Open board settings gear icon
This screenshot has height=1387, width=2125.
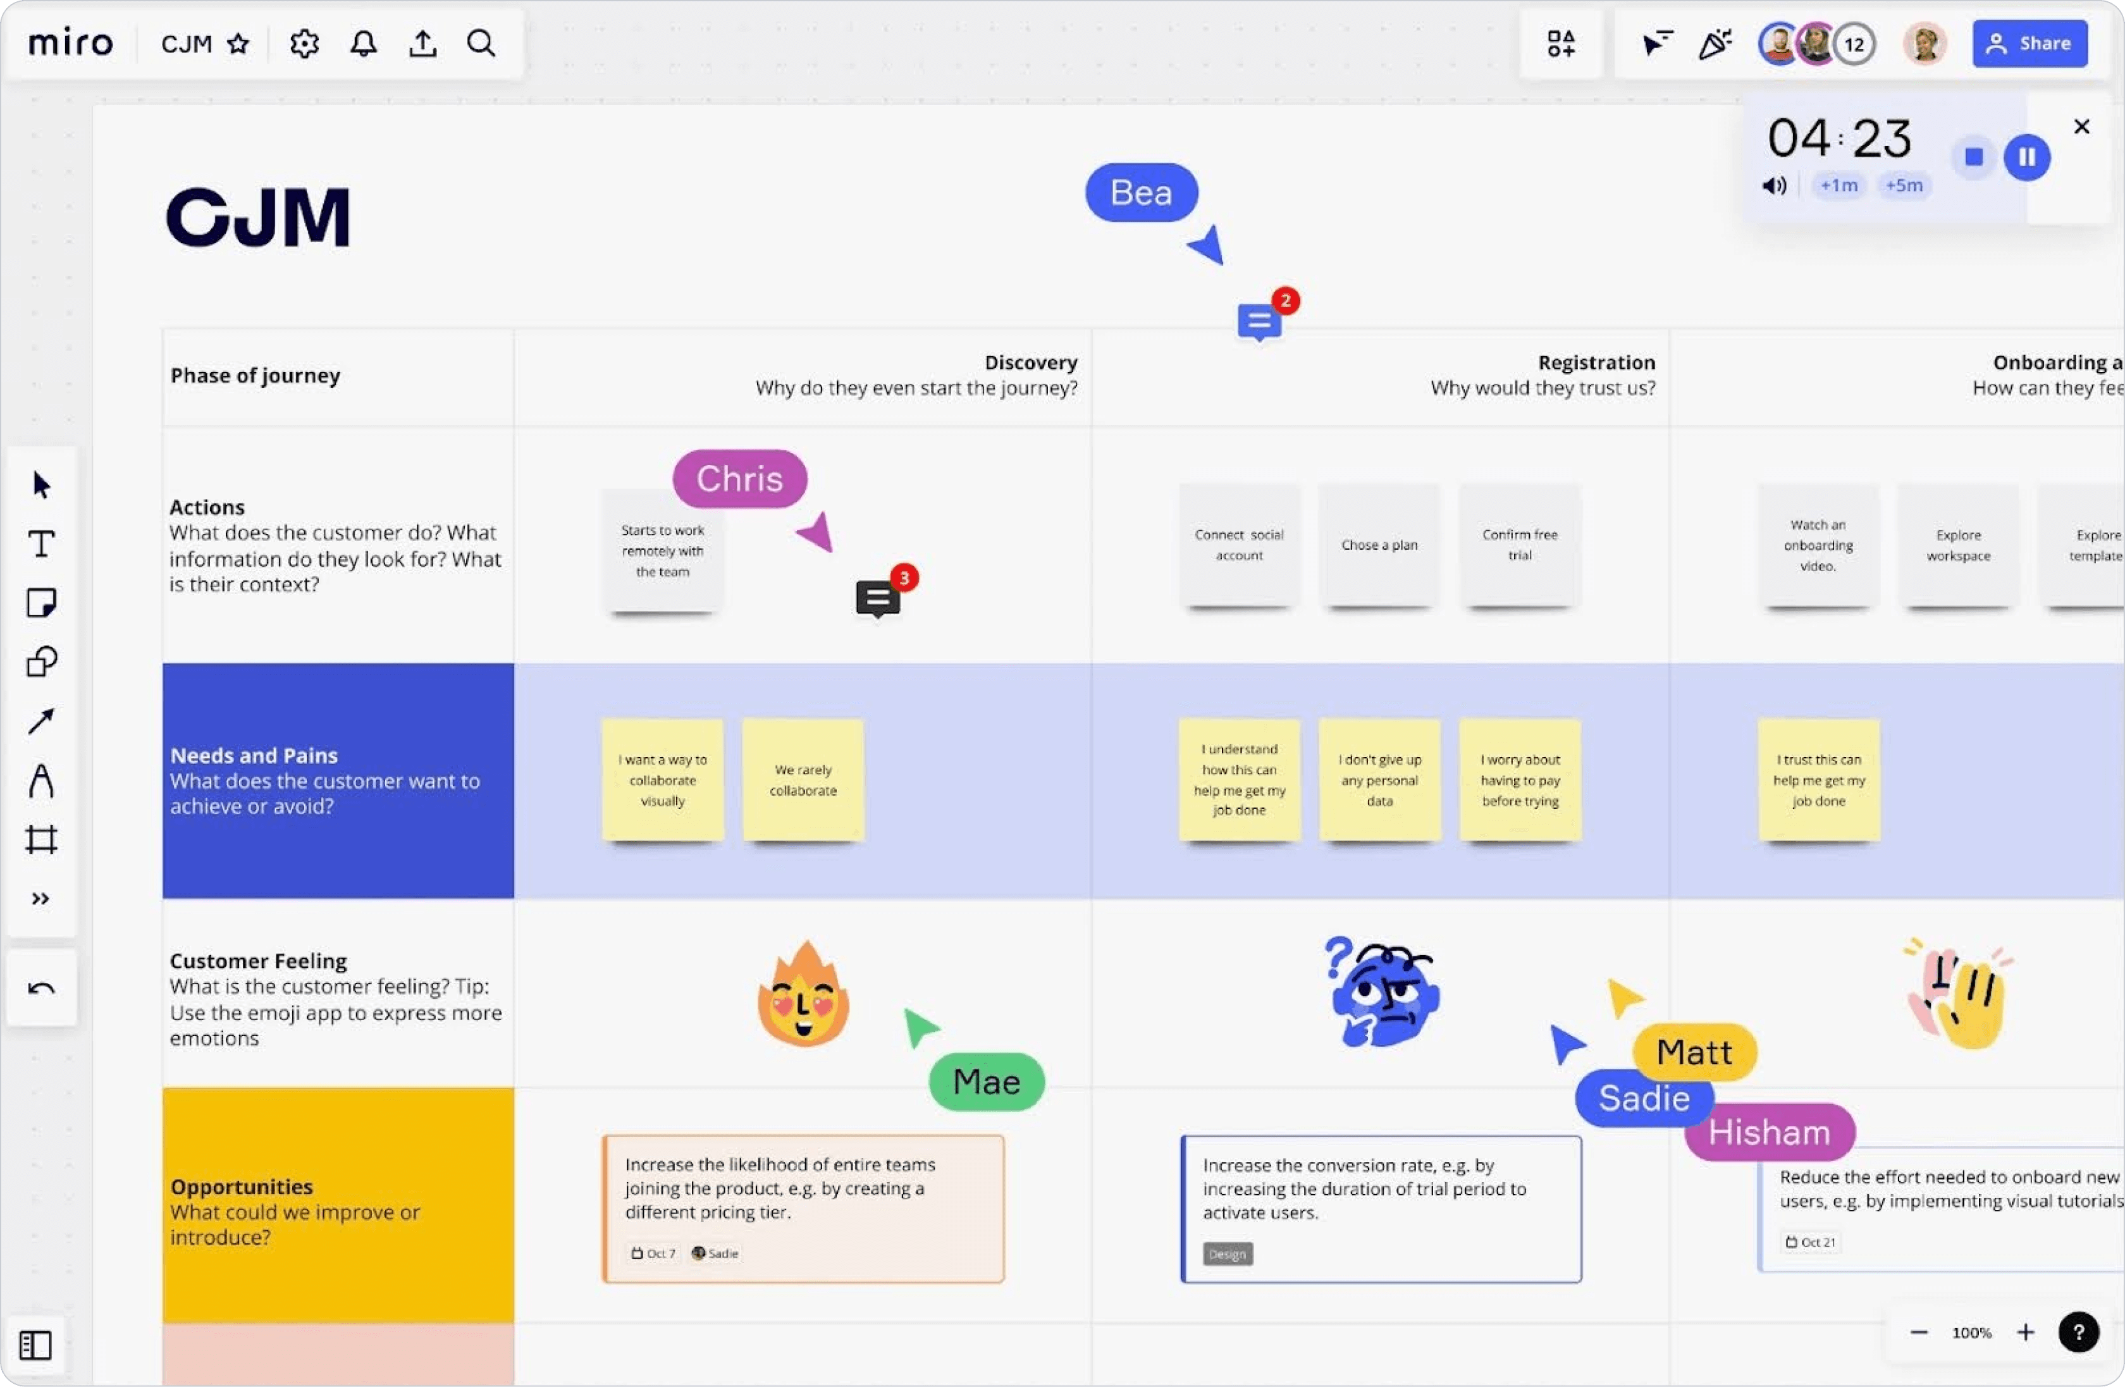(304, 43)
